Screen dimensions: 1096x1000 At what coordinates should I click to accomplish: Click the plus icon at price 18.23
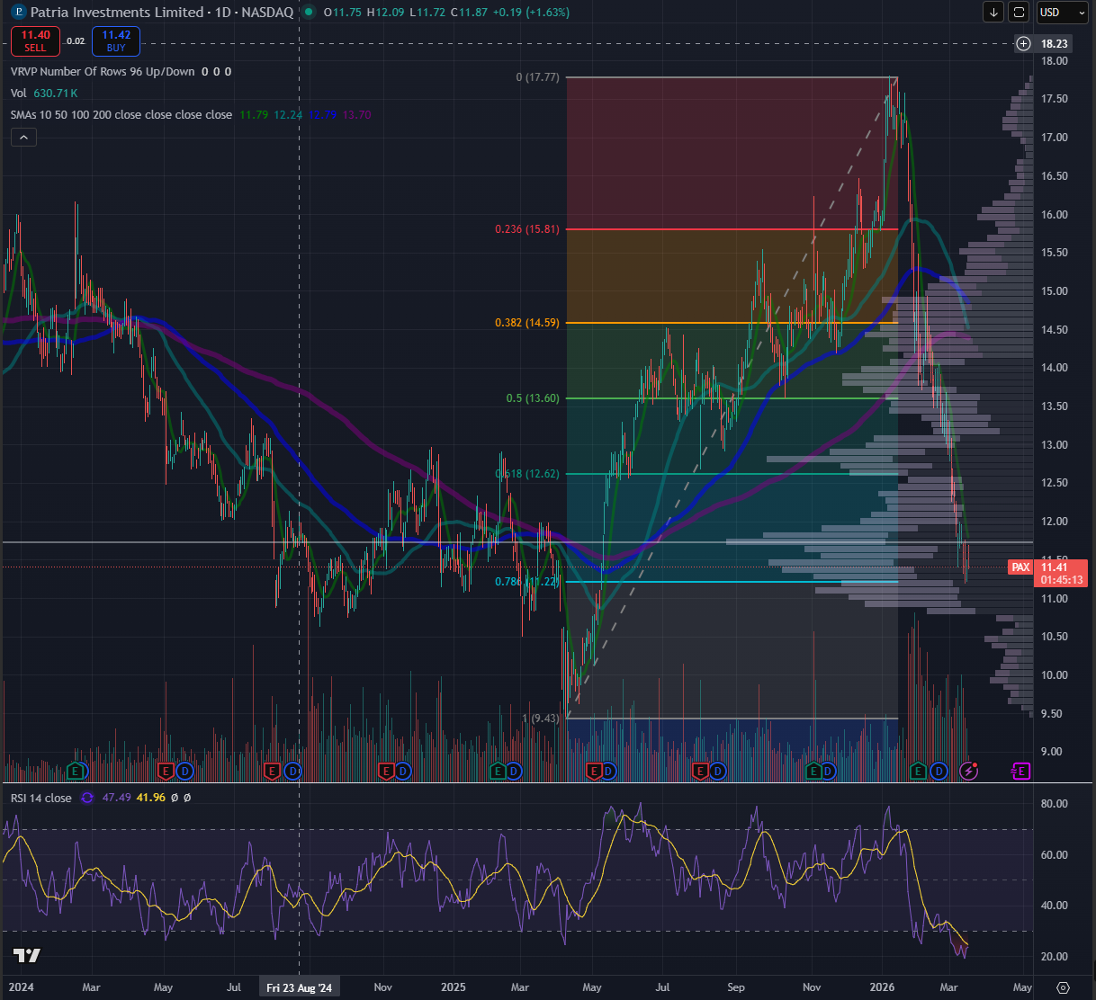[x=1023, y=43]
